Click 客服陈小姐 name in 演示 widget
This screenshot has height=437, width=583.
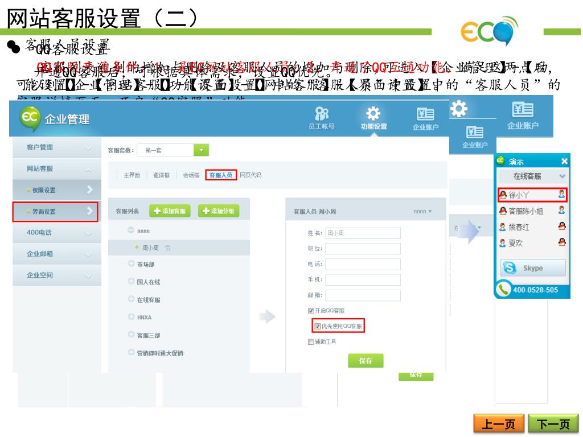click(x=525, y=211)
